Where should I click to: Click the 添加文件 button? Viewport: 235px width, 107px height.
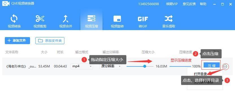pos(18,40)
